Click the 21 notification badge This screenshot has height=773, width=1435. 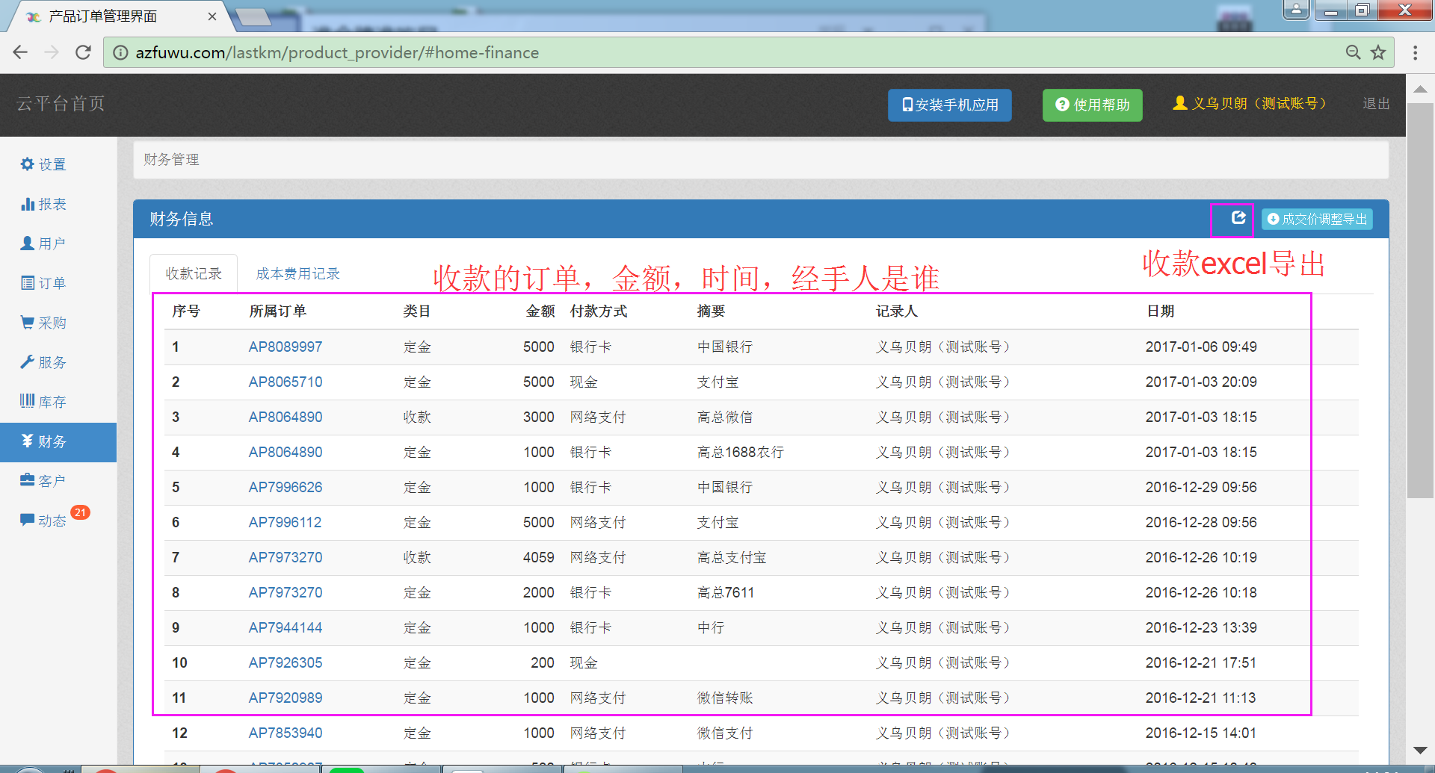click(80, 512)
